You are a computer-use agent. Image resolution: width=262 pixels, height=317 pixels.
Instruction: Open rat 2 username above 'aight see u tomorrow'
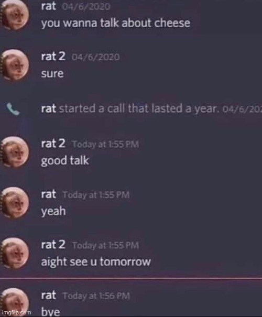(x=53, y=245)
